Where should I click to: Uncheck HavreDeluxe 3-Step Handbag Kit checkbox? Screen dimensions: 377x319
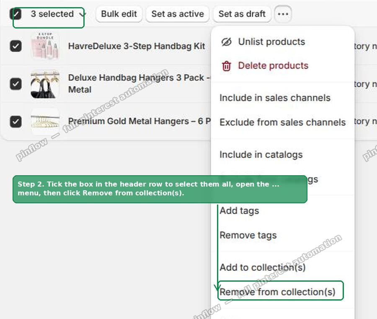tap(15, 46)
